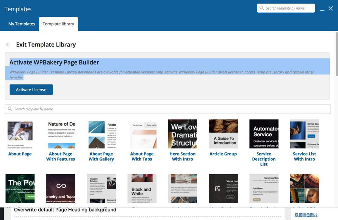Viewport: 338px width, 220px height.
Task: Open About Page With Tabs thumbnail
Action: (x=142, y=134)
